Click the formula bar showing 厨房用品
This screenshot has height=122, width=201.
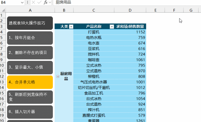tap(126, 3)
